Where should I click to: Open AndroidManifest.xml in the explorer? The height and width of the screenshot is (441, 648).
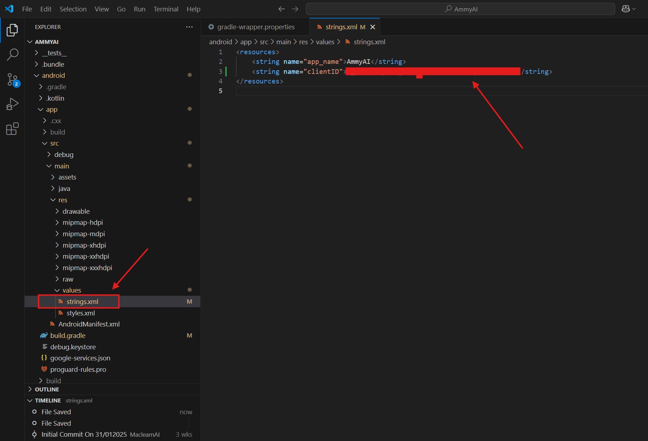(89, 324)
